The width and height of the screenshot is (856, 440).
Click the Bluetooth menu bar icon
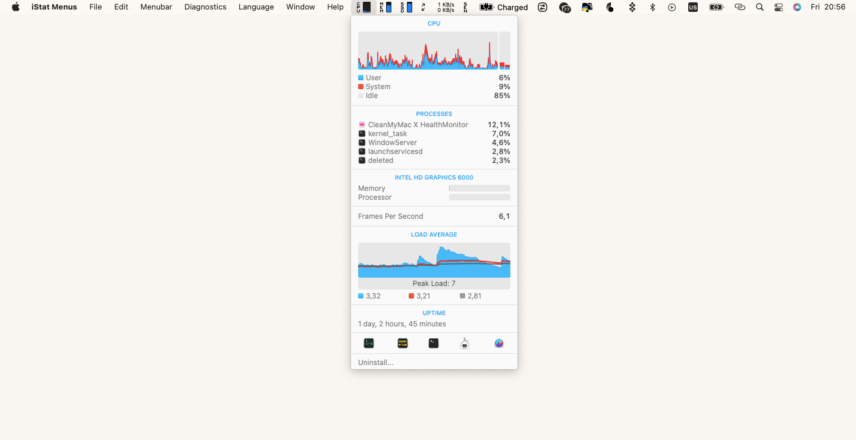pyautogui.click(x=652, y=7)
